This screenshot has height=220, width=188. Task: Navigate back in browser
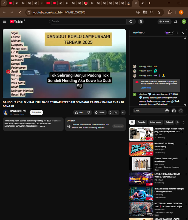4,12
